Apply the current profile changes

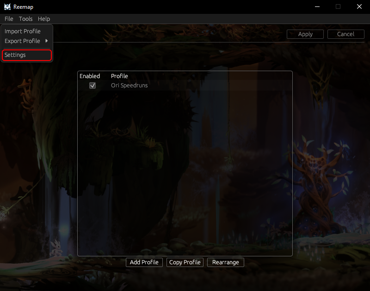coord(305,34)
